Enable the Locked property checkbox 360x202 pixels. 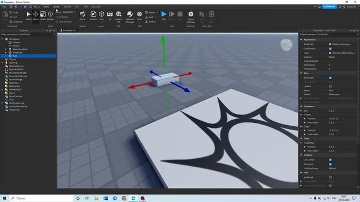click(330, 86)
